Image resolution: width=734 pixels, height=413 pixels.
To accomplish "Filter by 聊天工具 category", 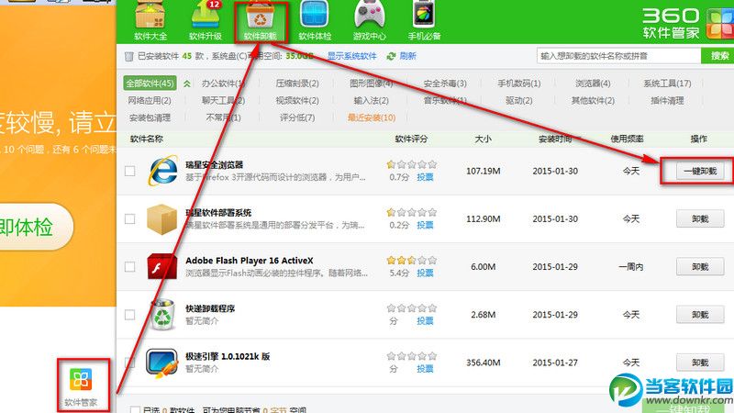I will pos(223,101).
